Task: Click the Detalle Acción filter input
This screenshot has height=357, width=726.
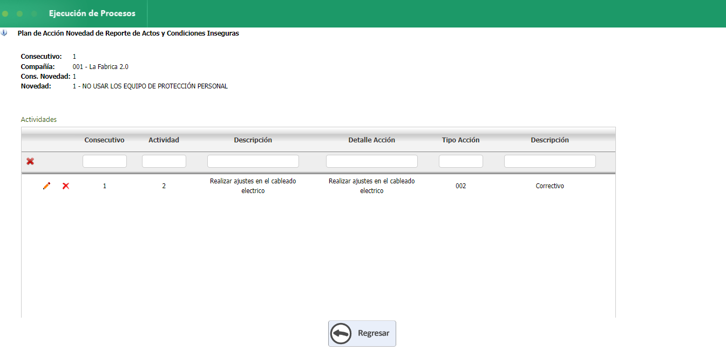Action: tap(372, 161)
